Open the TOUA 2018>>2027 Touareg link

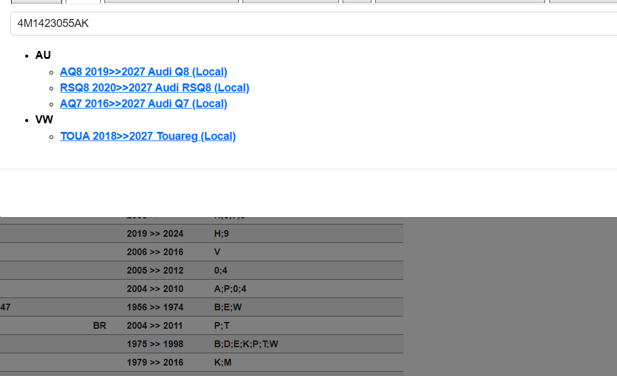pos(147,136)
